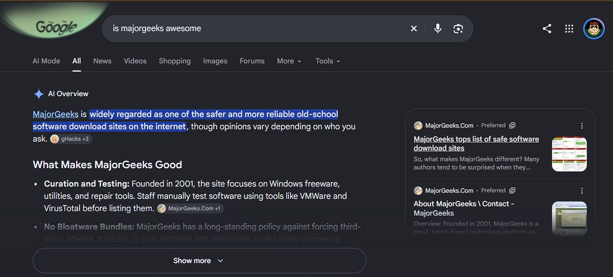The width and height of the screenshot is (613, 277).
Task: Switch to the Shopping tab
Action: [175, 61]
